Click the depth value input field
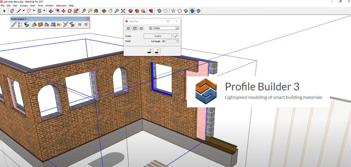 click(x=172, y=41)
